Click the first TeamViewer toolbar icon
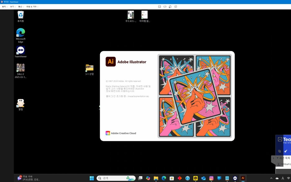The image size is (291, 182). point(159,7)
